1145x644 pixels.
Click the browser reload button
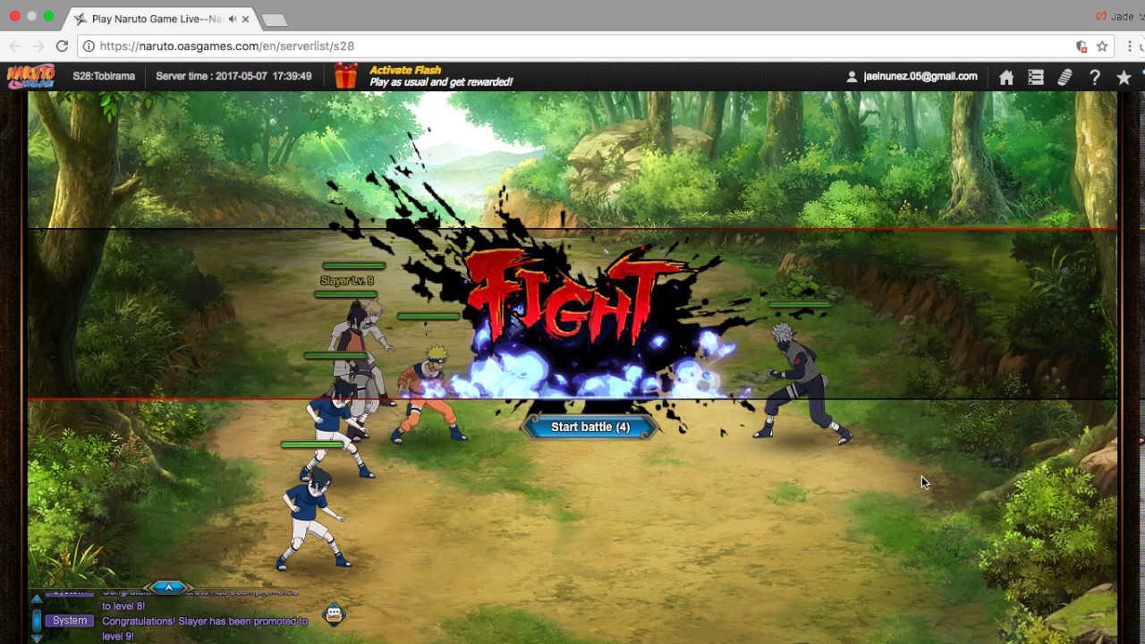[x=62, y=46]
